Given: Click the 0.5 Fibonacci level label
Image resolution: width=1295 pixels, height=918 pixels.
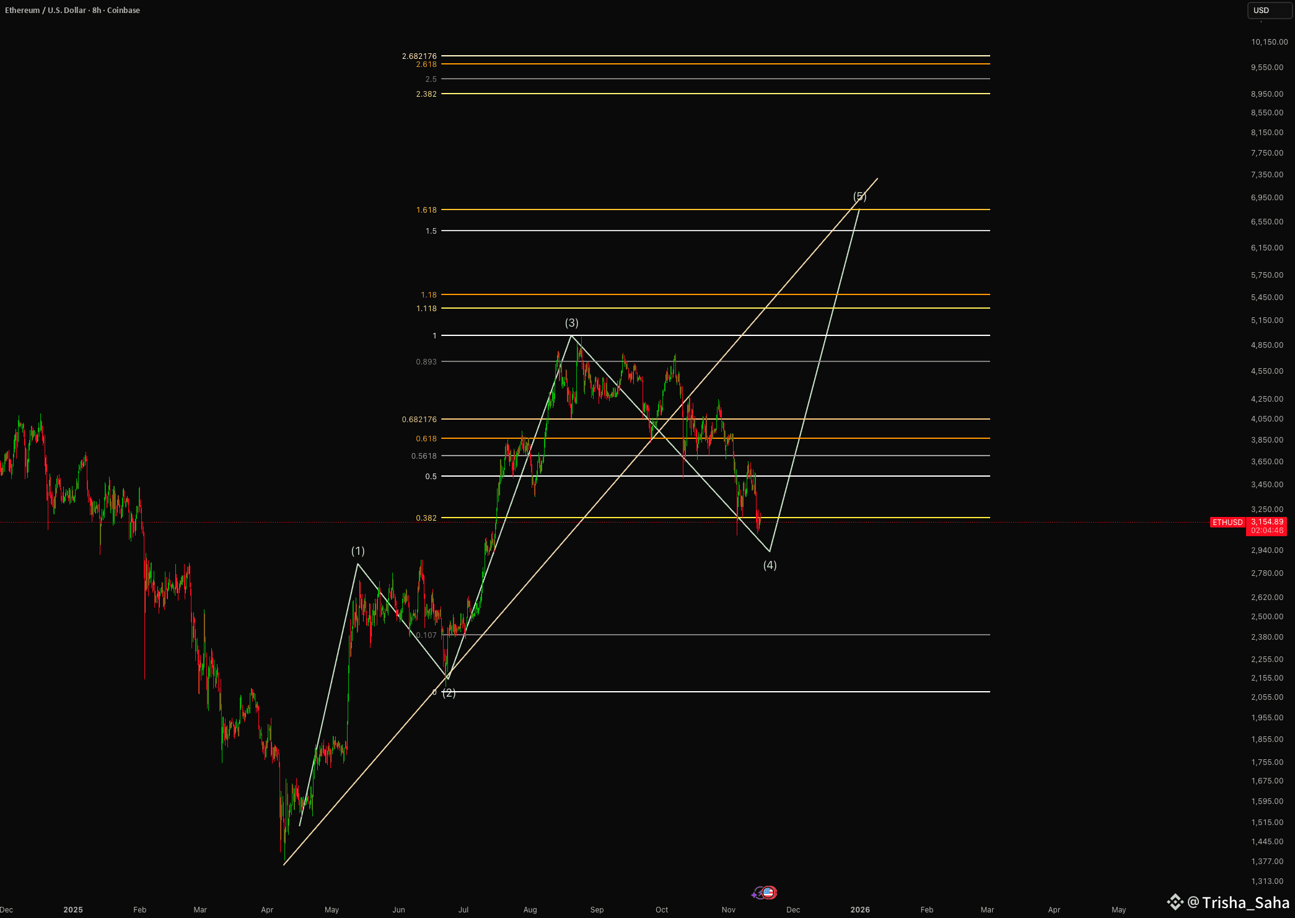Looking at the screenshot, I should point(431,476).
